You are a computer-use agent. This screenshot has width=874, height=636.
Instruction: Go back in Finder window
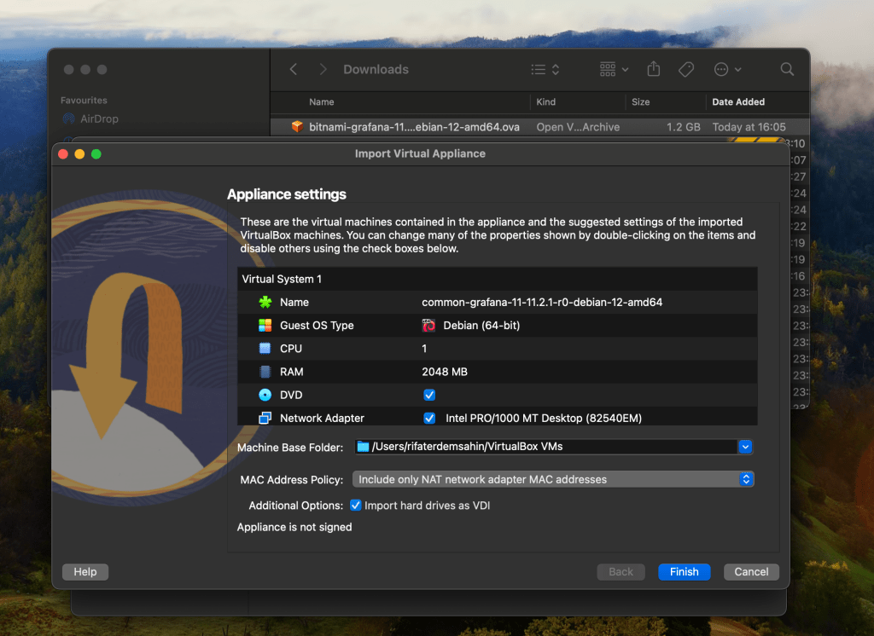click(x=294, y=69)
